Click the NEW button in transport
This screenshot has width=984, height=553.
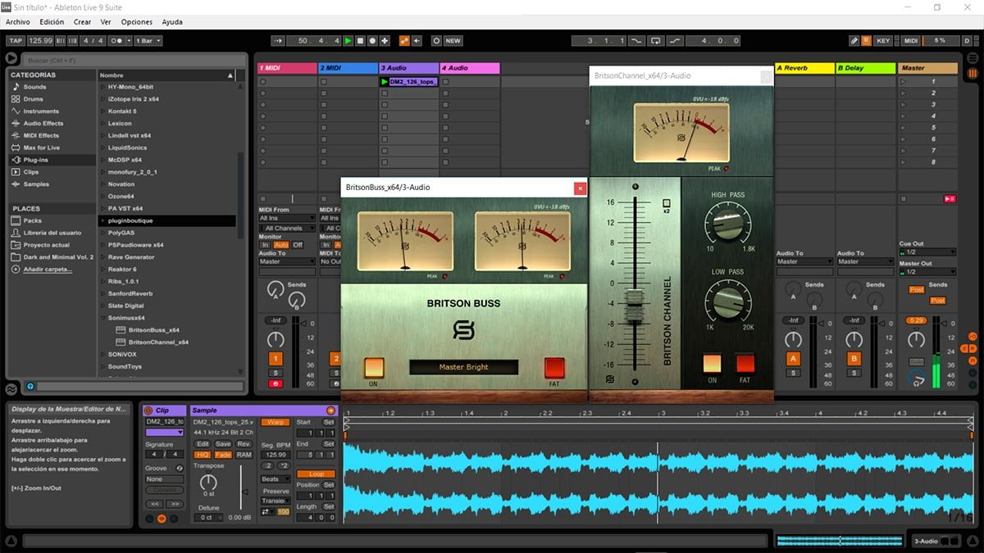coord(453,40)
